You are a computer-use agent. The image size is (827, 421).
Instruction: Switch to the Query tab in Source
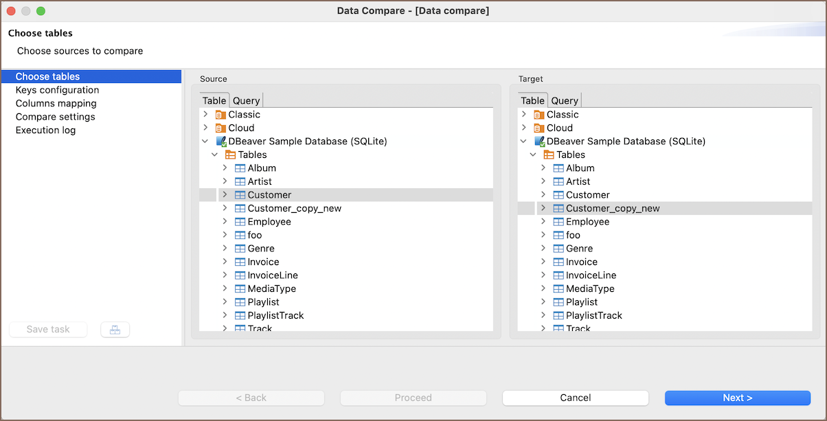tap(246, 101)
